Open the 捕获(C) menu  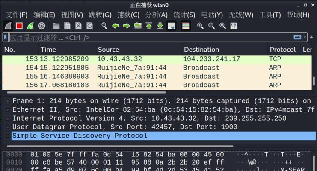click(x=128, y=15)
